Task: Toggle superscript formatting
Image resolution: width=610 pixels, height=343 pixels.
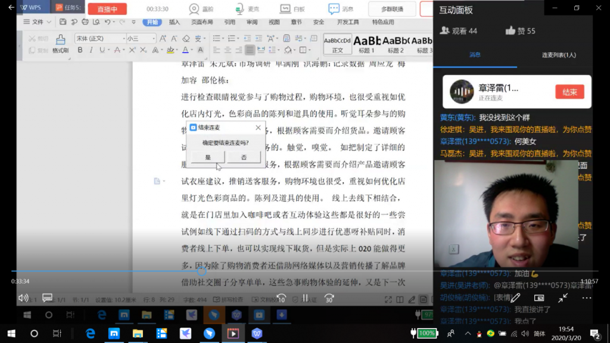Action: pyautogui.click(x=132, y=50)
